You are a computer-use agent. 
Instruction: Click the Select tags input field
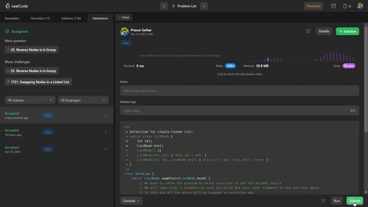pyautogui.click(x=239, y=110)
